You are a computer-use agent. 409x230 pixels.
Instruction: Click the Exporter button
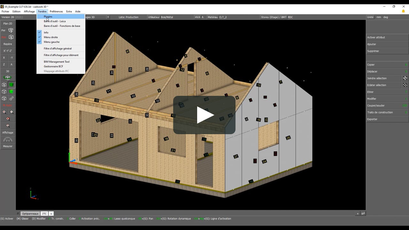387,119
